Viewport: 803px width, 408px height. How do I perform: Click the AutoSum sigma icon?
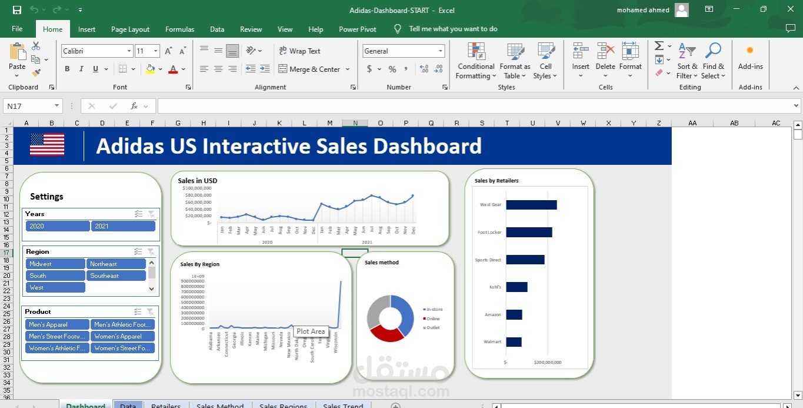[x=659, y=46]
